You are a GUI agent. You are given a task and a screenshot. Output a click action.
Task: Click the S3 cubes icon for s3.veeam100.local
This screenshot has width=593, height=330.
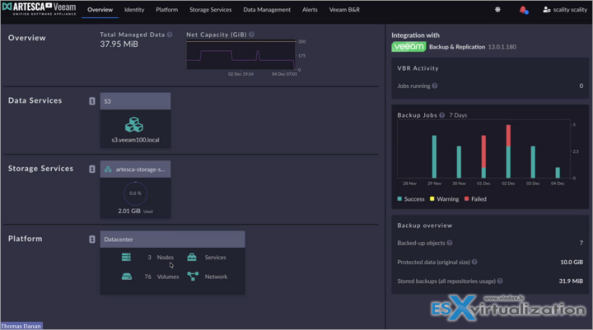135,124
